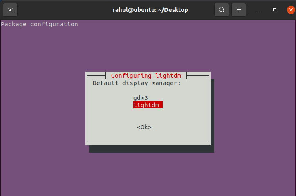The image size is (296, 196).
Task: Click the Package configuration header text
Action: coord(39,24)
